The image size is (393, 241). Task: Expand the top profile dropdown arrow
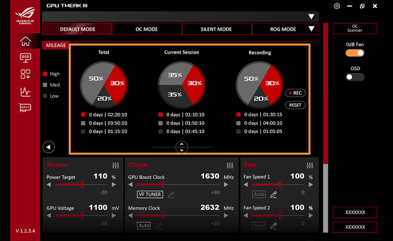click(311, 17)
